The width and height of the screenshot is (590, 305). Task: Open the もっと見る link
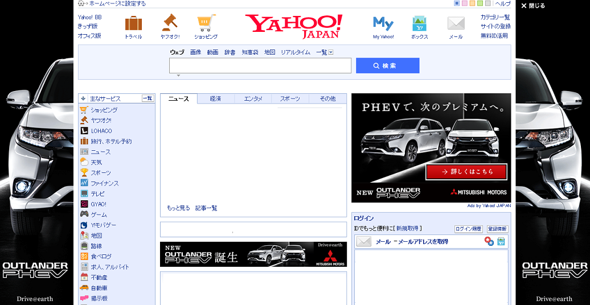click(x=178, y=208)
